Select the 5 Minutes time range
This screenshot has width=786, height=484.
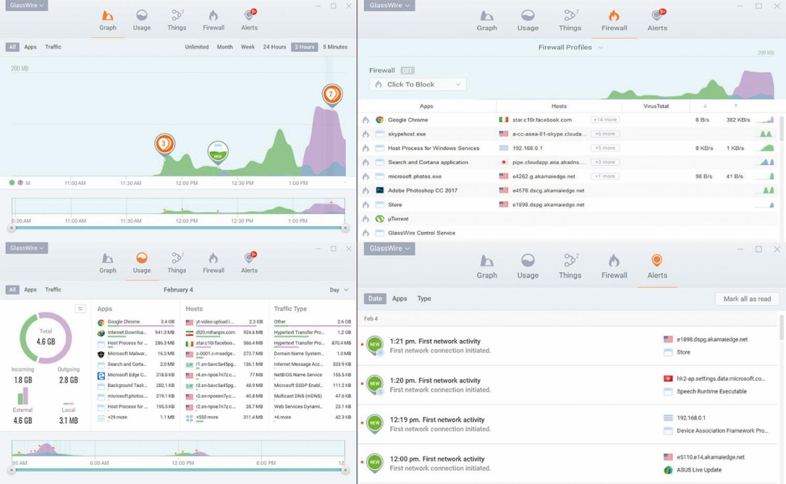[x=335, y=47]
